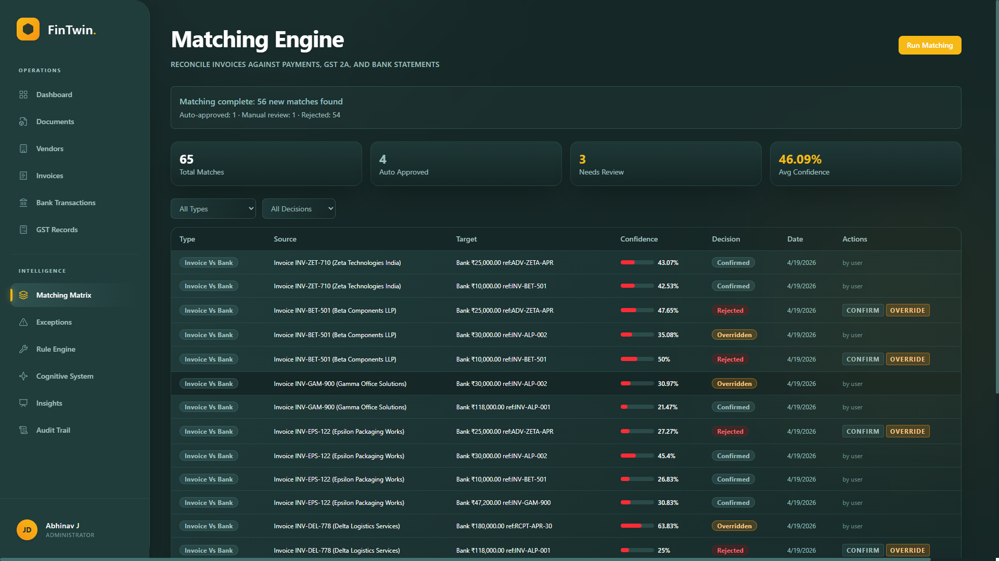999x561 pixels.
Task: Confirm the INV-BET-501 47.65% rejected match
Action: pyautogui.click(x=862, y=311)
